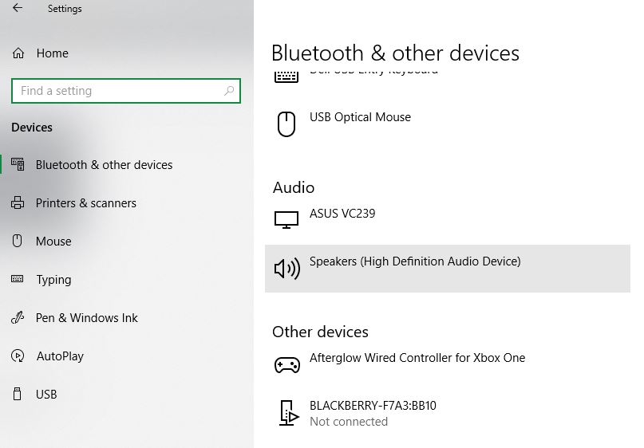Image resolution: width=644 pixels, height=448 pixels.
Task: Click the Afterglow controller gamepad icon
Action: 286,364
